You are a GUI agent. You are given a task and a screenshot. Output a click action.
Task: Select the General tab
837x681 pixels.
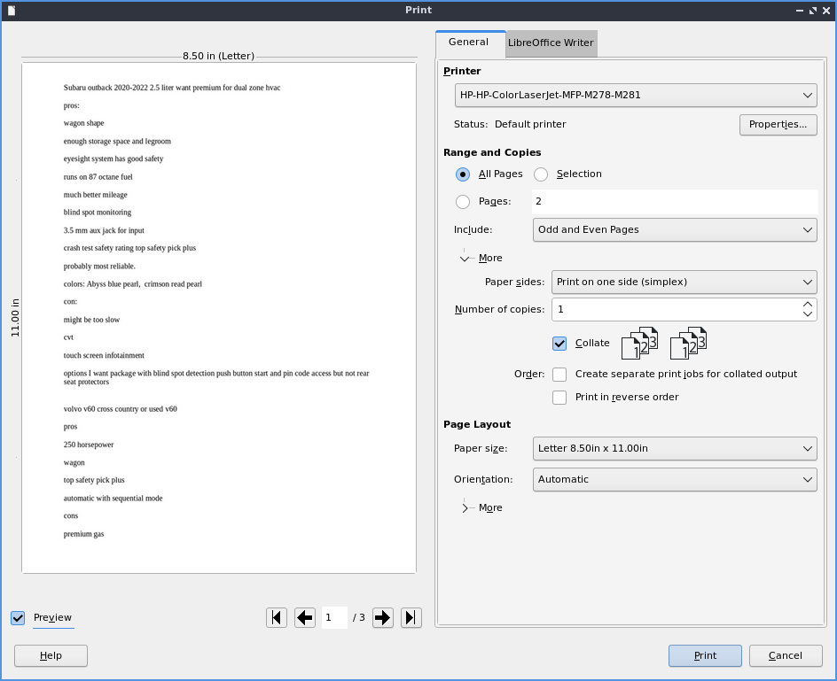468,43
